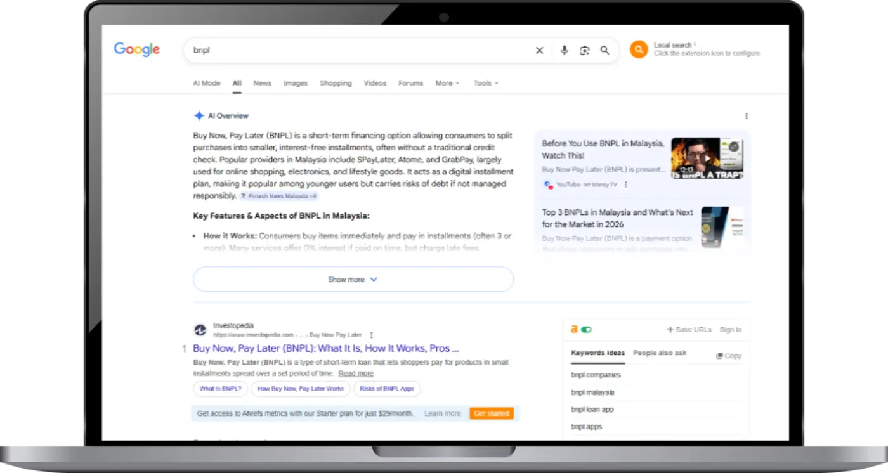Click the Fintech News Malaysia +4 source chip

click(278, 197)
